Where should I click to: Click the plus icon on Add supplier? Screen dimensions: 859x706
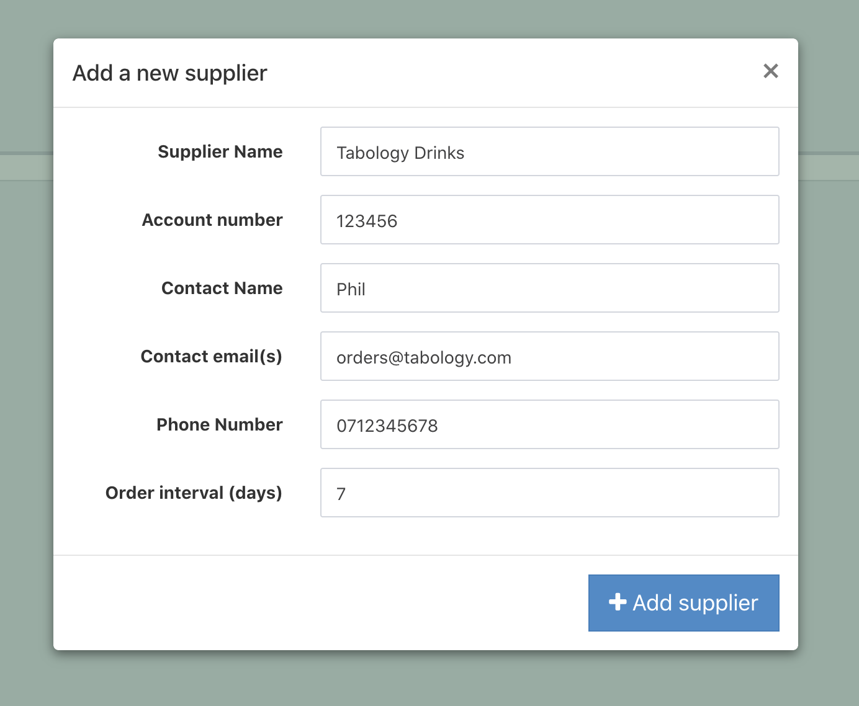point(617,602)
